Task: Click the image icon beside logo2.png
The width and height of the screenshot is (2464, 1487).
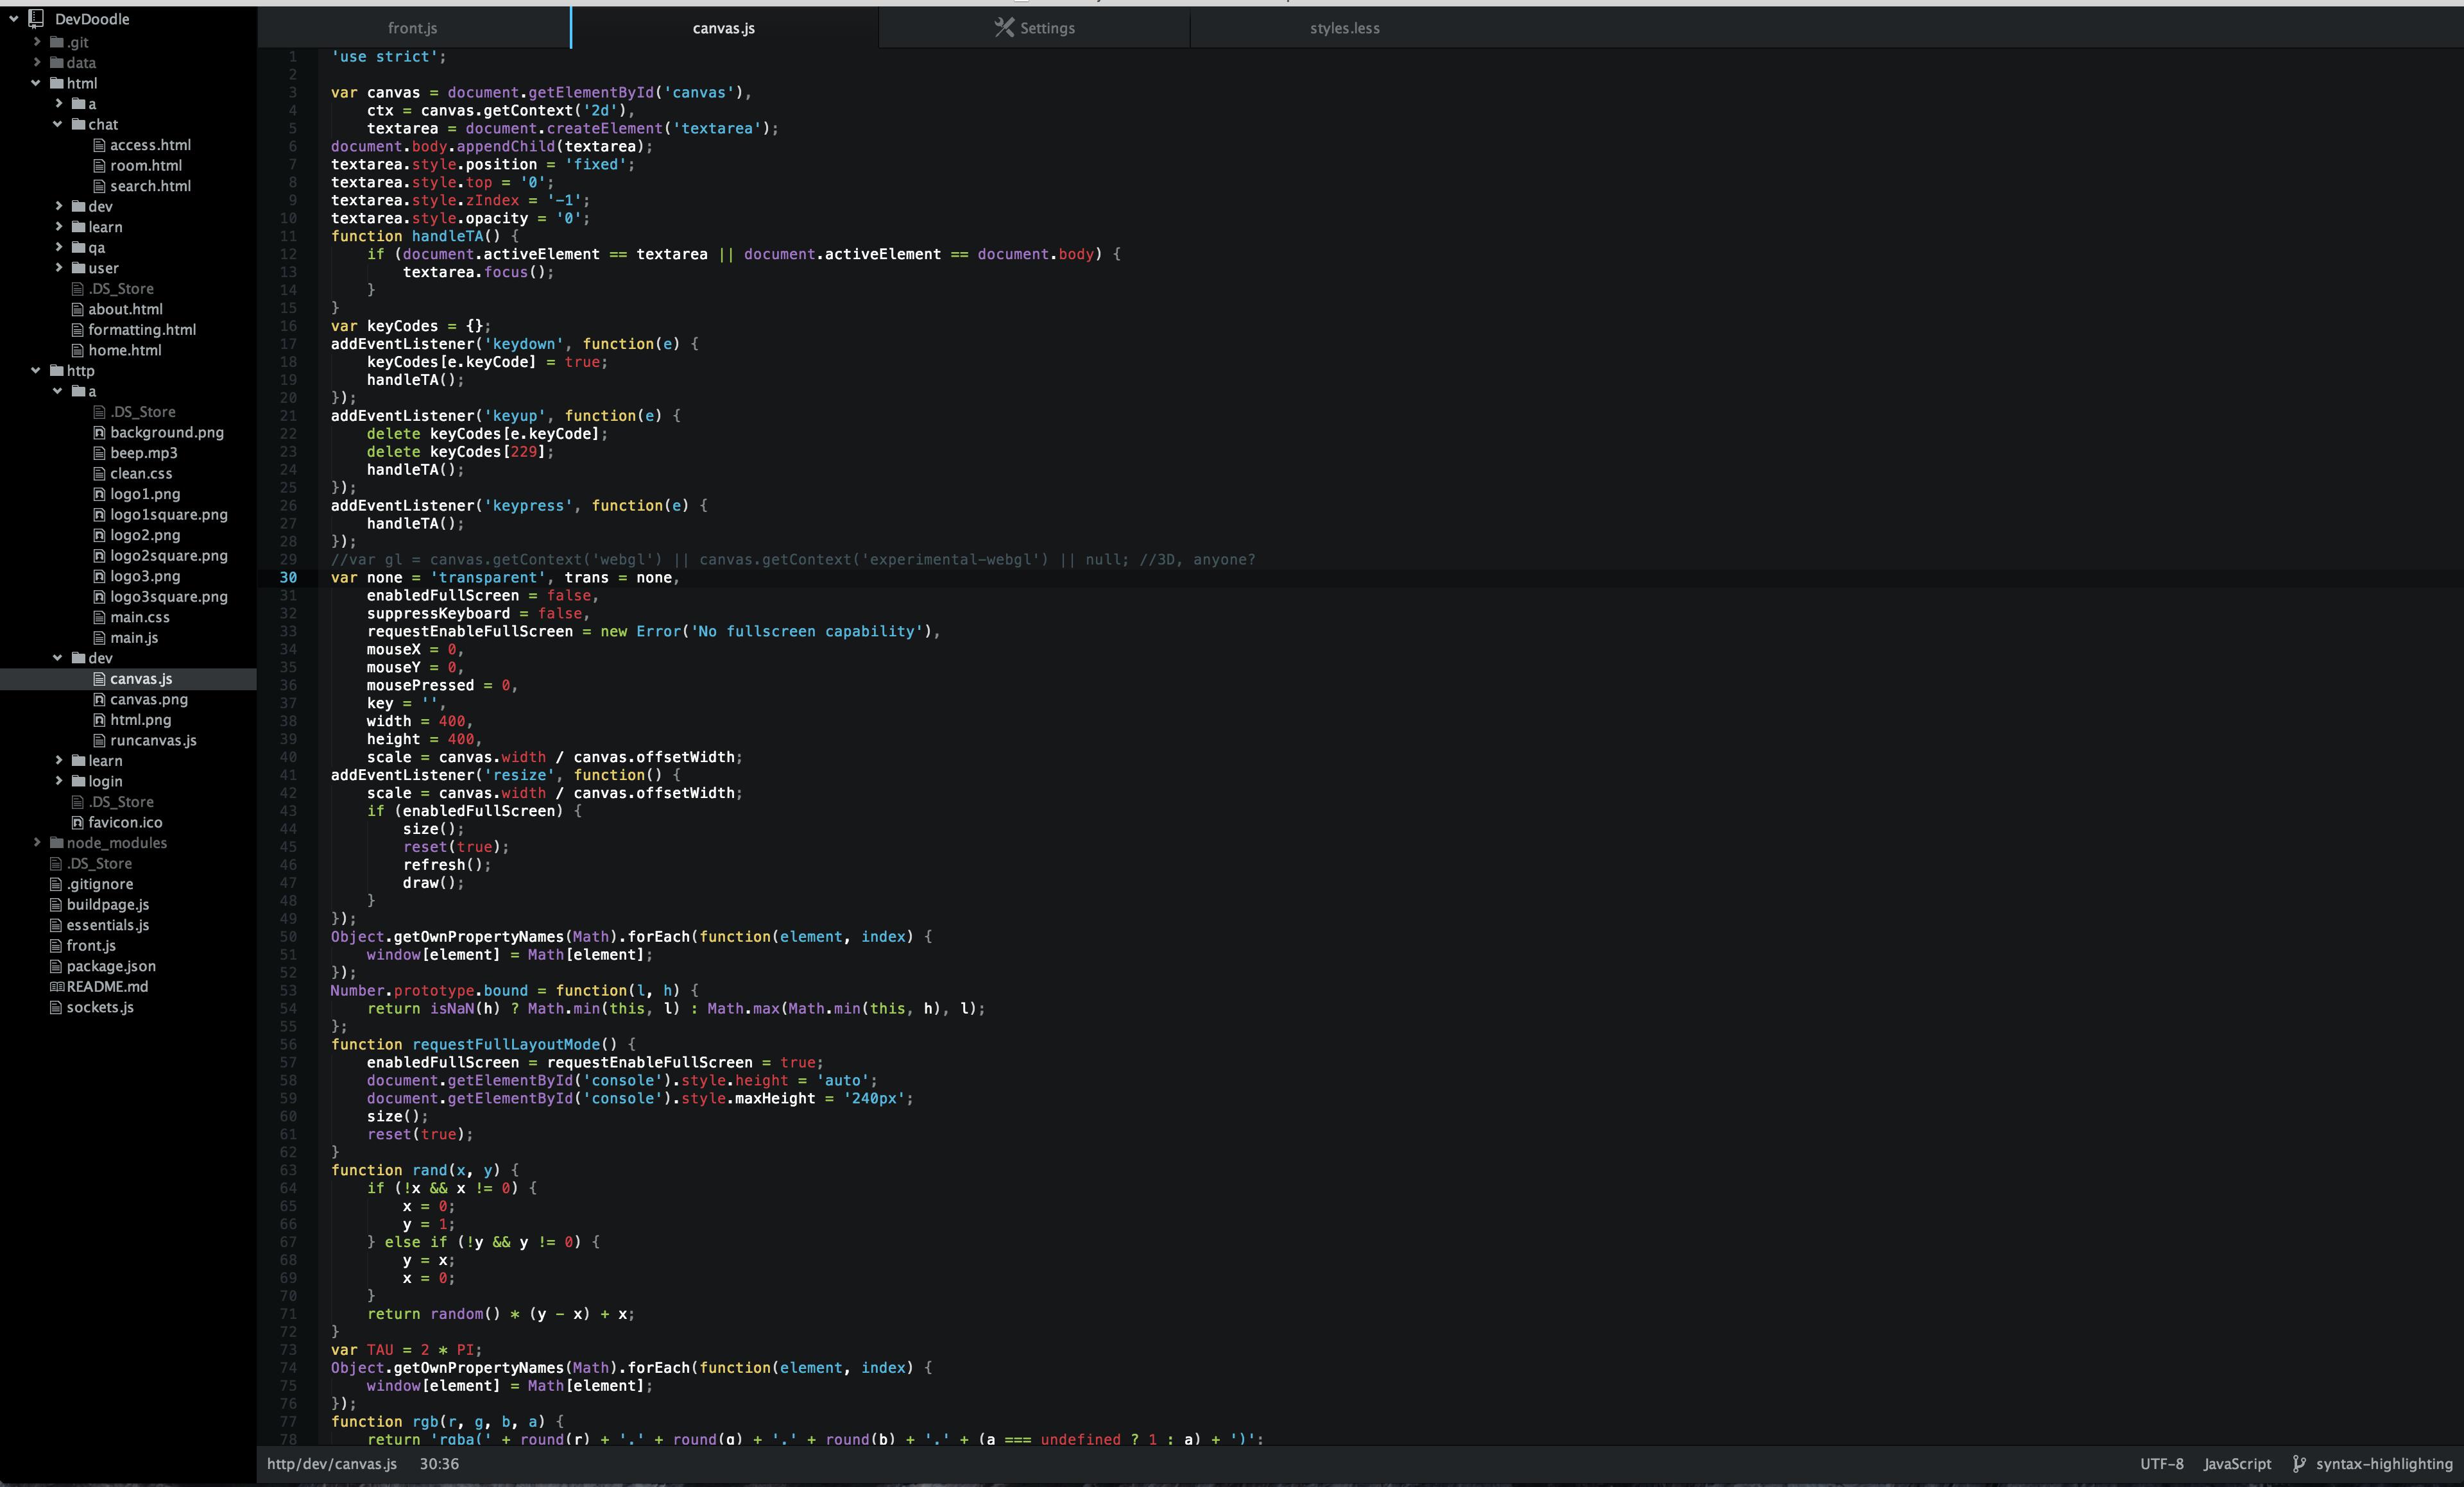Action: point(99,535)
